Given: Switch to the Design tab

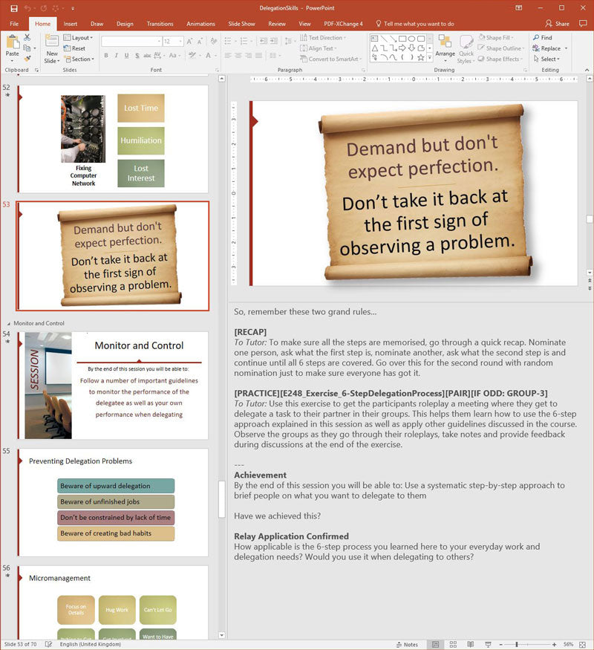Looking at the screenshot, I should pos(125,24).
